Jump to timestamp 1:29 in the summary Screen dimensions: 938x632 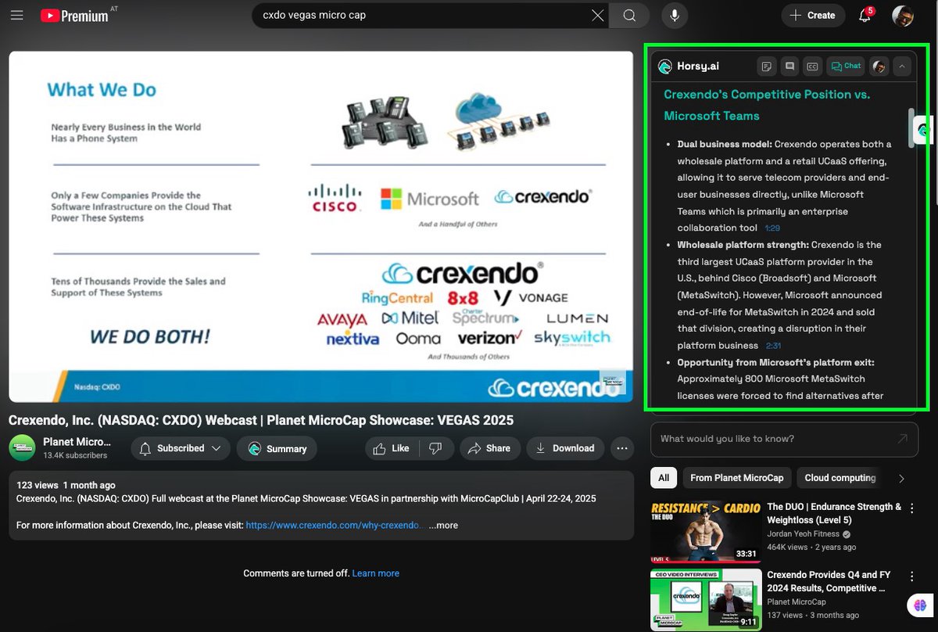tap(772, 228)
